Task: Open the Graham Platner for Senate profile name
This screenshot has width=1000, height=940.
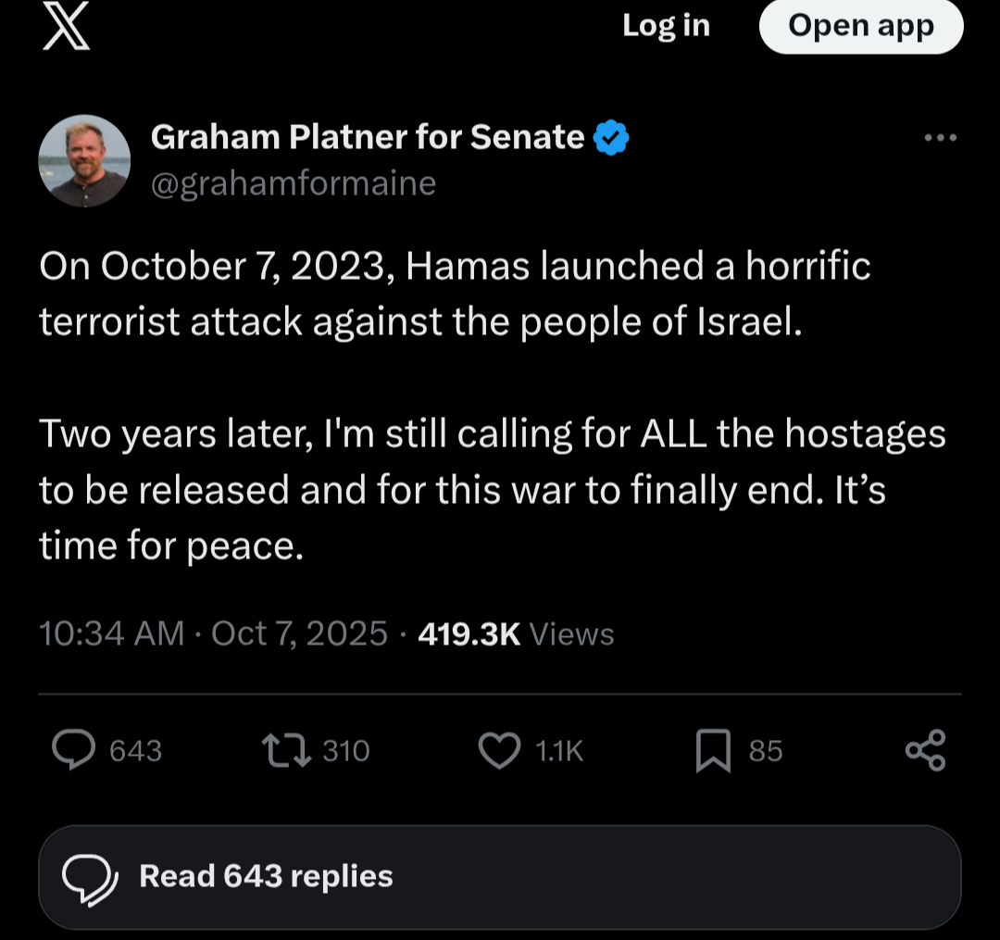Action: click(367, 137)
